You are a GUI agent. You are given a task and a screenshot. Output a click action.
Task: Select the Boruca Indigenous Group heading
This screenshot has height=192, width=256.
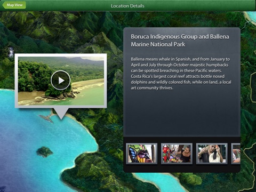click(x=180, y=41)
